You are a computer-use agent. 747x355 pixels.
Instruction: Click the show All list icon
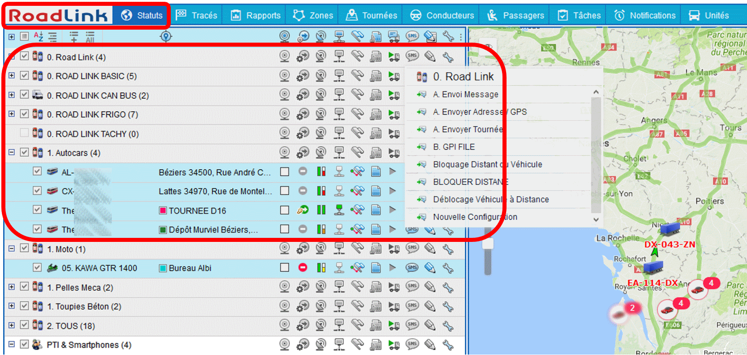90,36
